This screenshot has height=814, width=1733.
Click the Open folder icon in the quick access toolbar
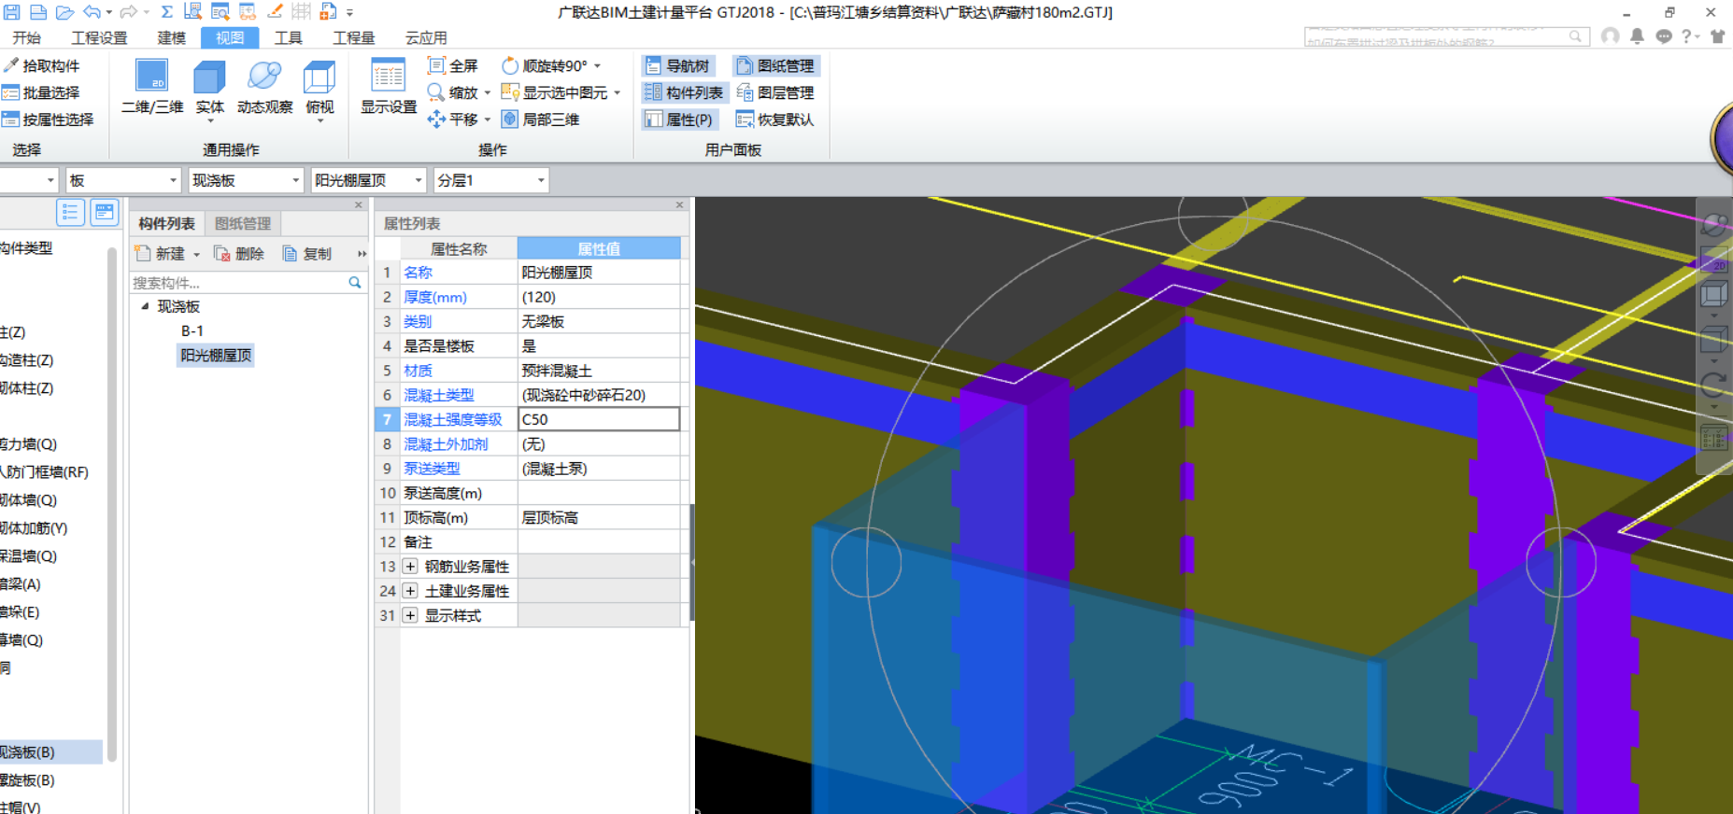pos(64,12)
